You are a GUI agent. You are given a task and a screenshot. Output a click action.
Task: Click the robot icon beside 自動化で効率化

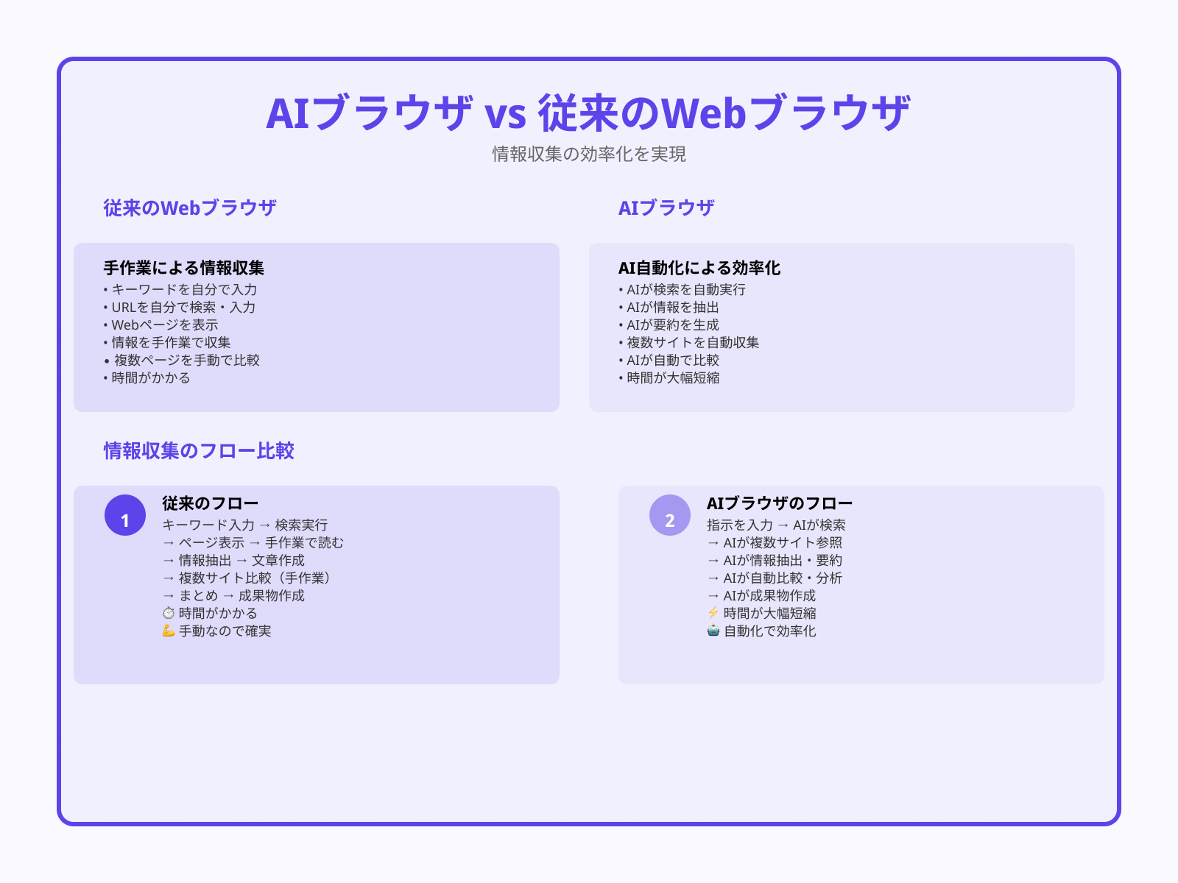point(712,631)
